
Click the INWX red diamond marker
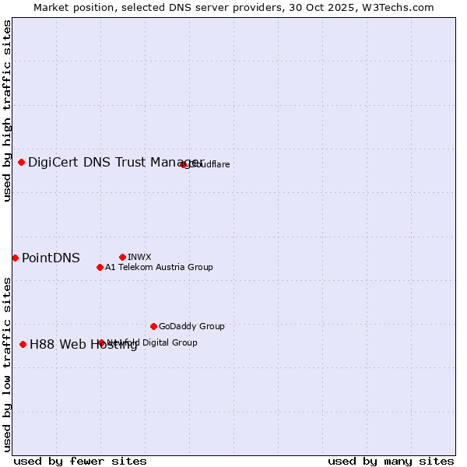click(122, 257)
